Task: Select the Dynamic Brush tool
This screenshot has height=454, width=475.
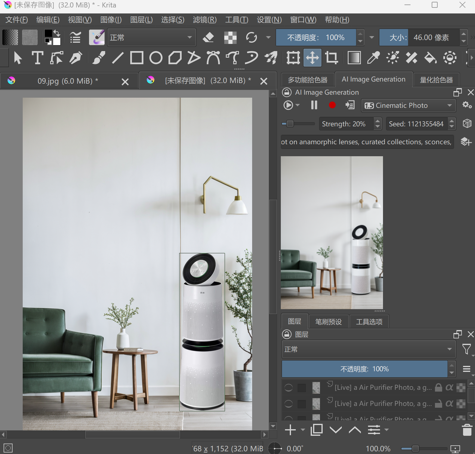Action: click(252, 58)
